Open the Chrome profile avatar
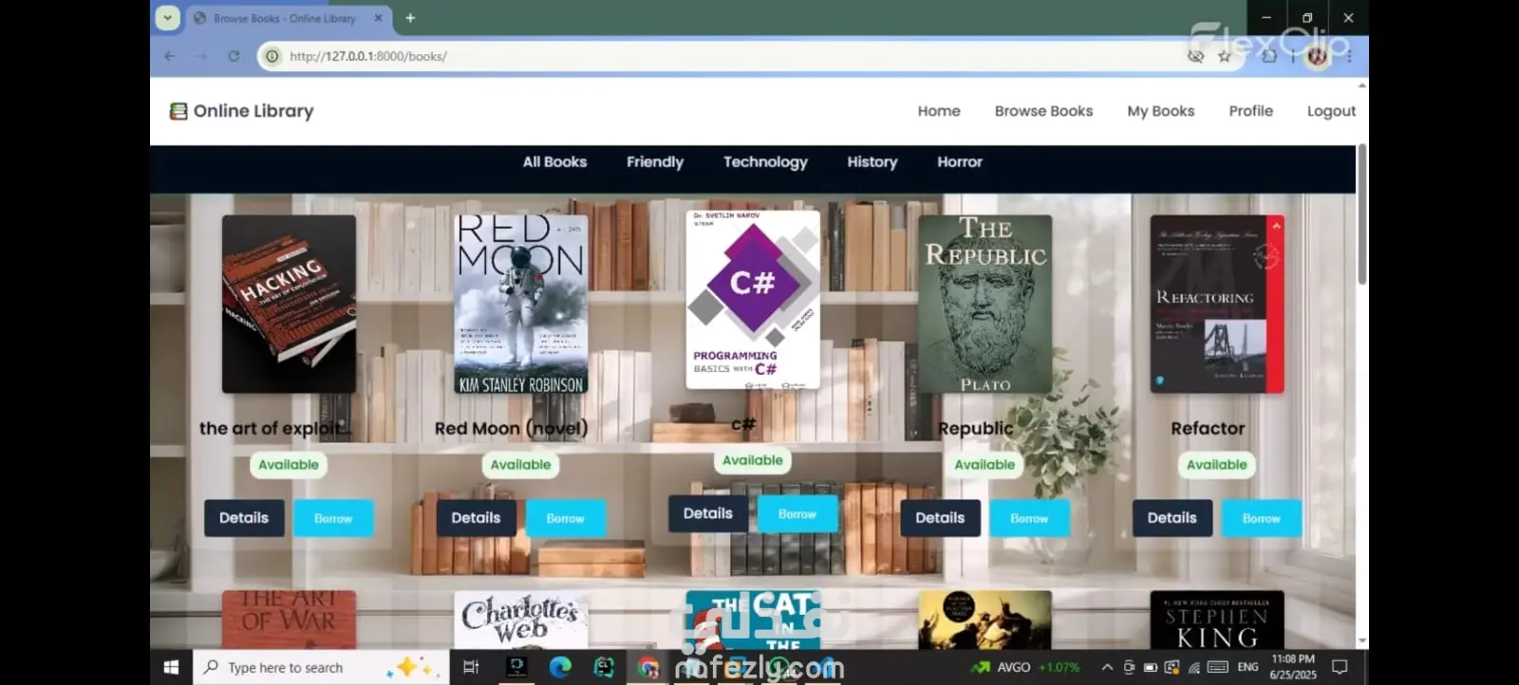Image resolution: width=1519 pixels, height=685 pixels. (1317, 57)
